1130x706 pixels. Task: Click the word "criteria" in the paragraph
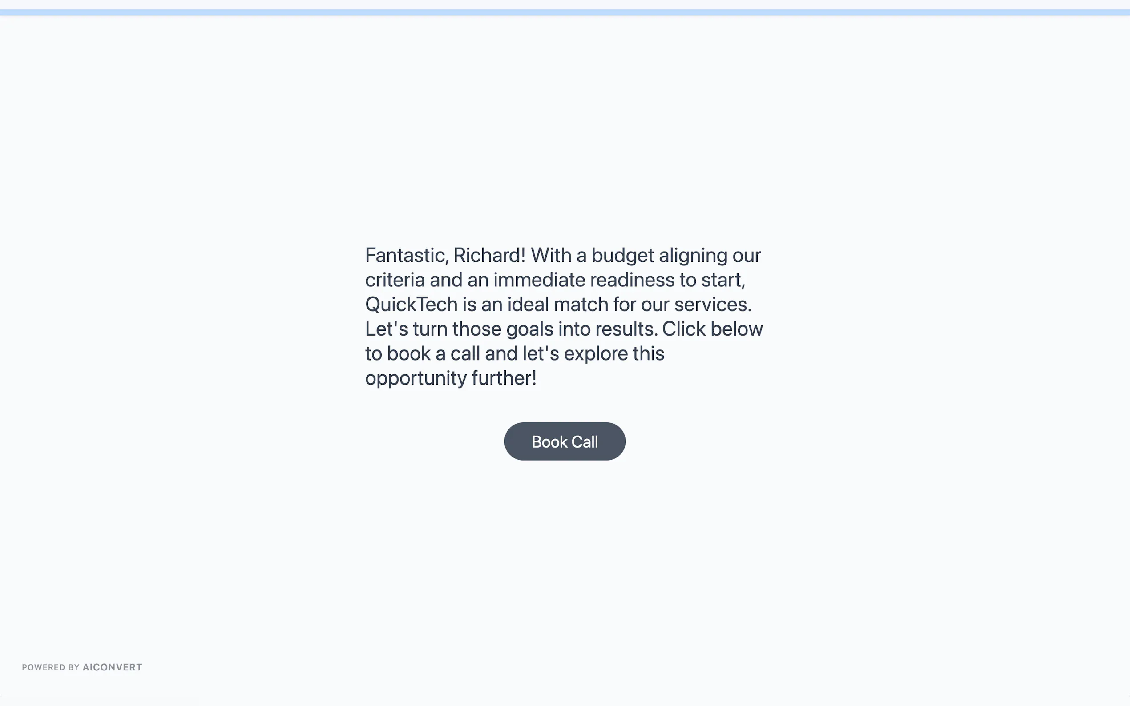pyautogui.click(x=395, y=280)
